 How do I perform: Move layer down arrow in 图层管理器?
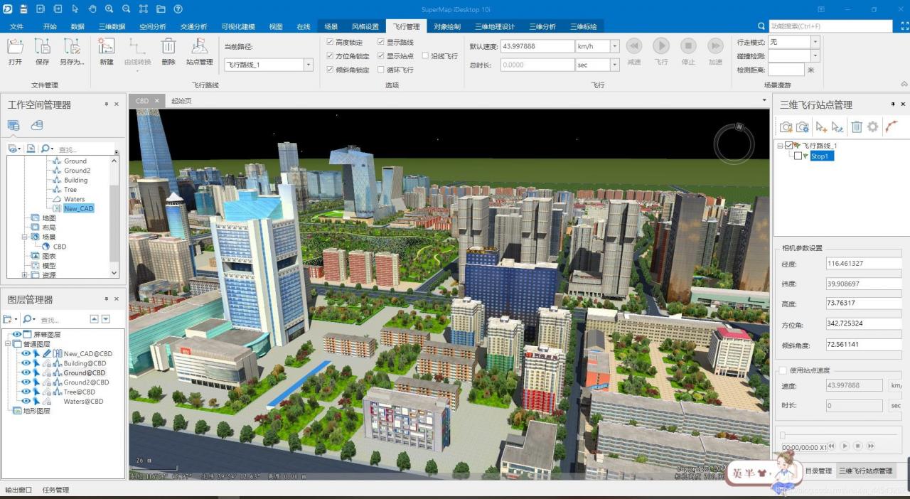106,319
